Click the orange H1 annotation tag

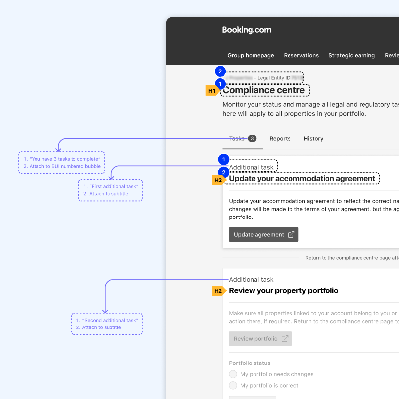click(x=211, y=90)
